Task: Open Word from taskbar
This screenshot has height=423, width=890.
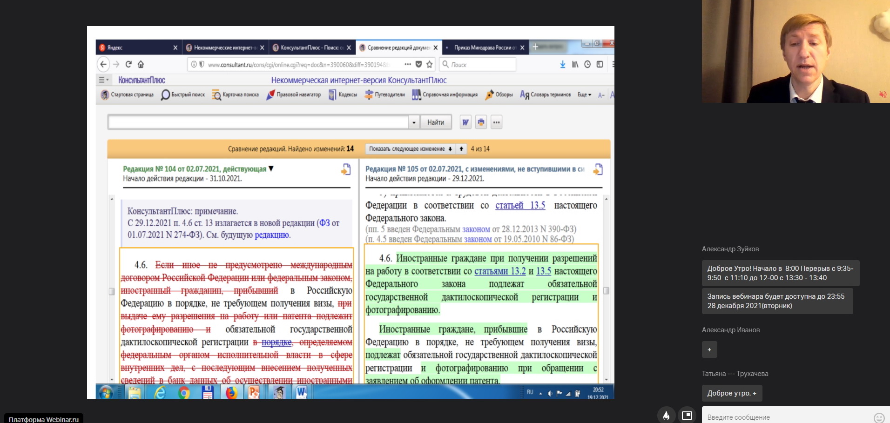Action: tap(302, 393)
